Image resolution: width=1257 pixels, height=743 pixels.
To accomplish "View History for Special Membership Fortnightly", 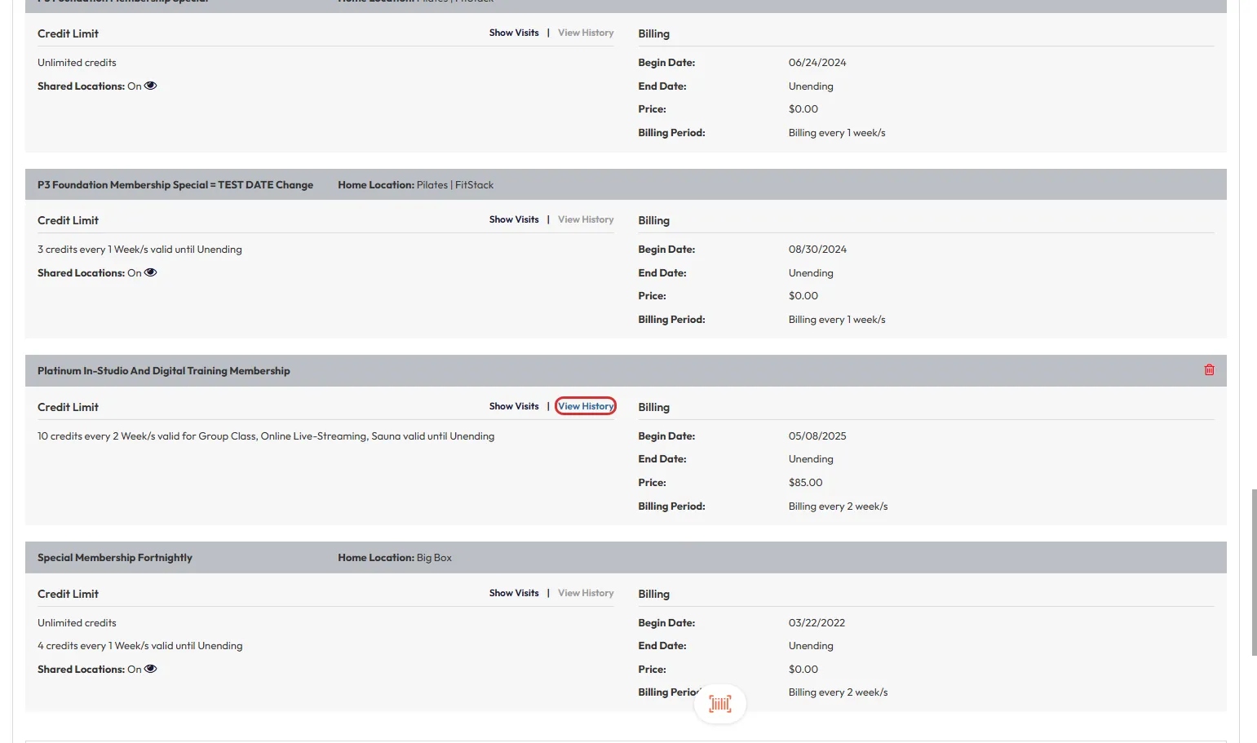I will pyautogui.click(x=586, y=593).
